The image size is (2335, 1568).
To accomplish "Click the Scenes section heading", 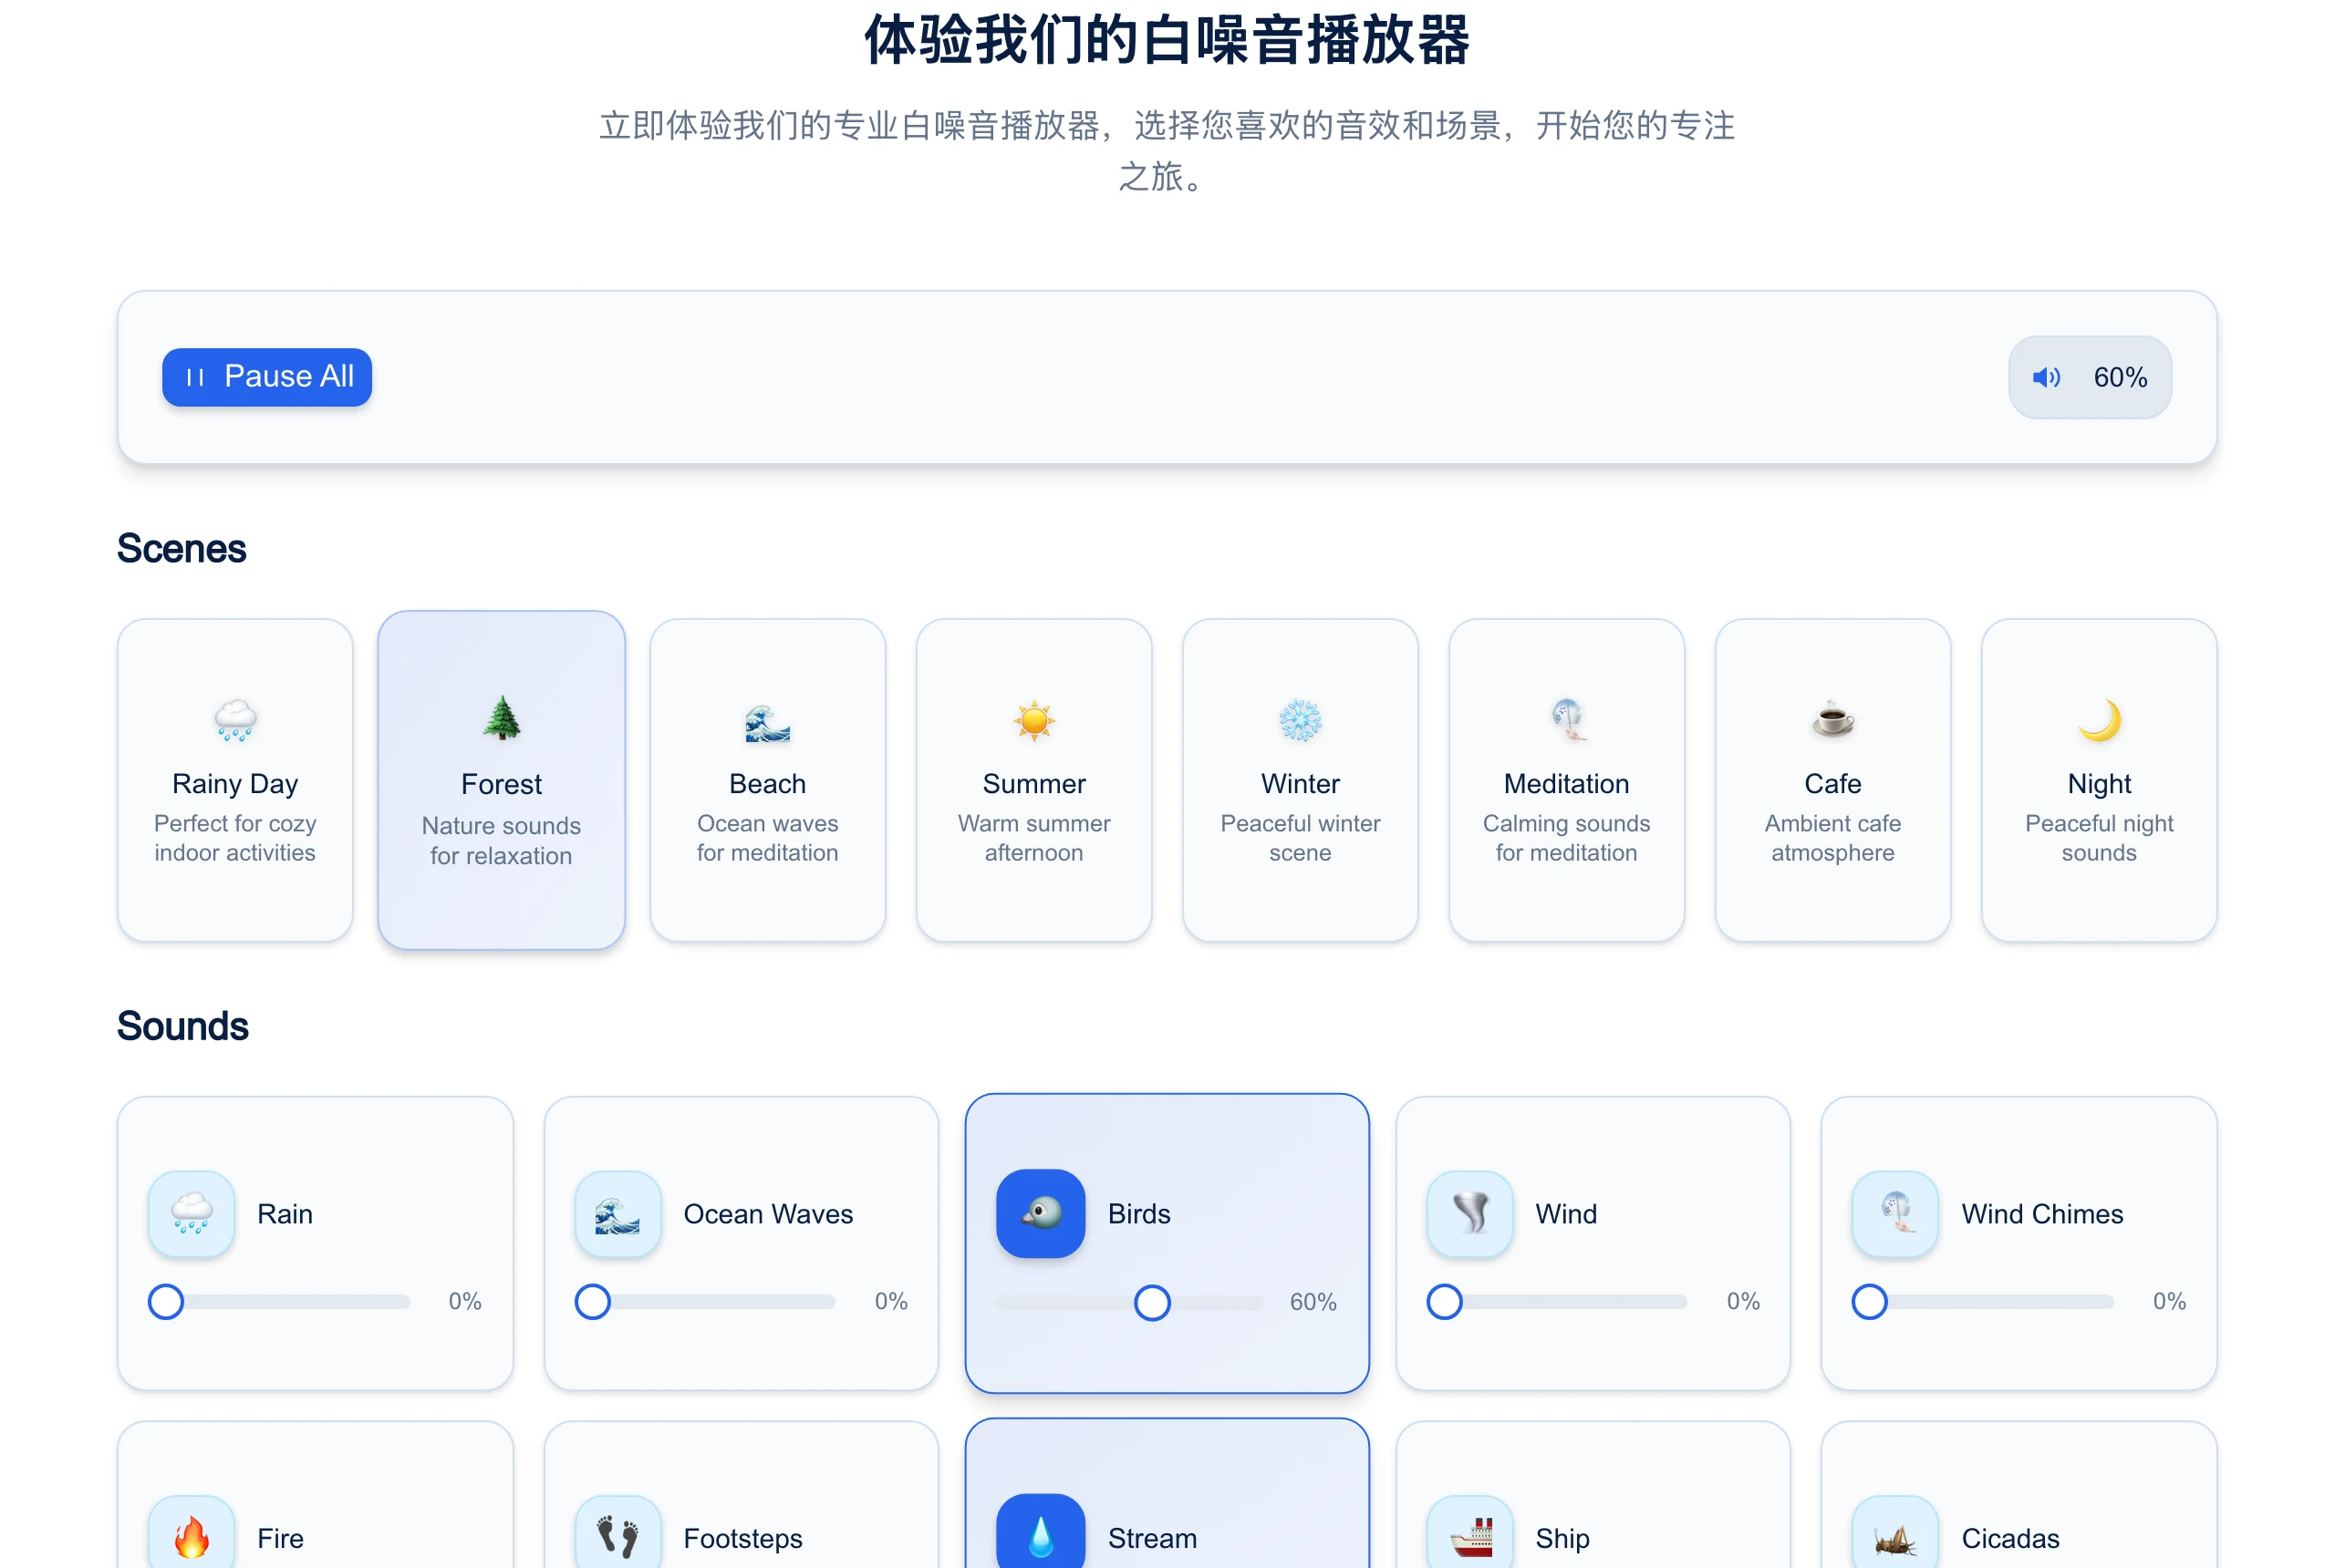I will pyautogui.click(x=182, y=549).
